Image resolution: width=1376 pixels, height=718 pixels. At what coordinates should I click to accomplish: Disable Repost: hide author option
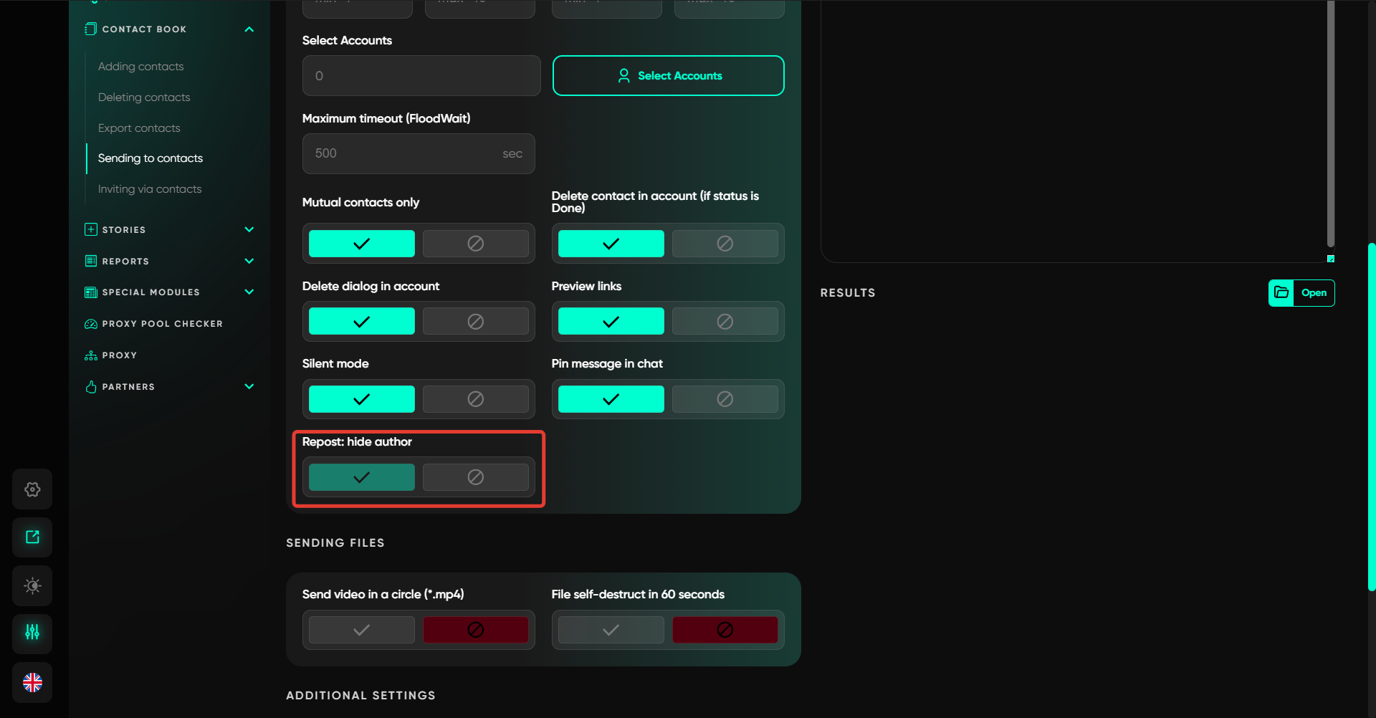click(475, 477)
